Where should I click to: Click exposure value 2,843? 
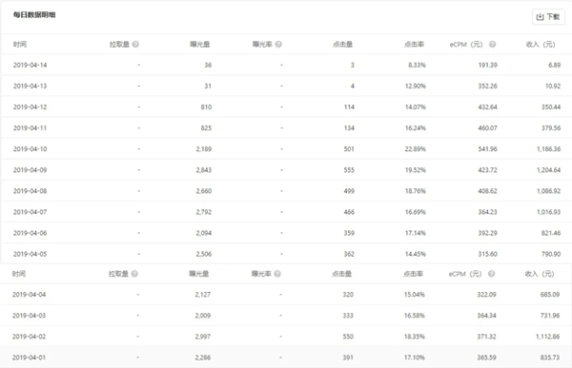click(x=204, y=170)
